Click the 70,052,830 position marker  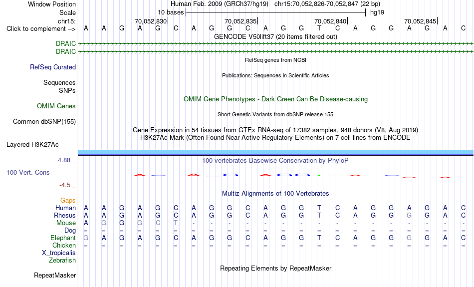(151, 21)
